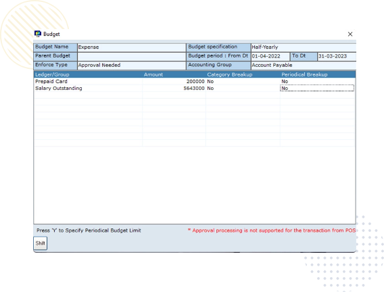
Task: Open the Enforce Type field Approval Needed
Action: tap(132, 66)
